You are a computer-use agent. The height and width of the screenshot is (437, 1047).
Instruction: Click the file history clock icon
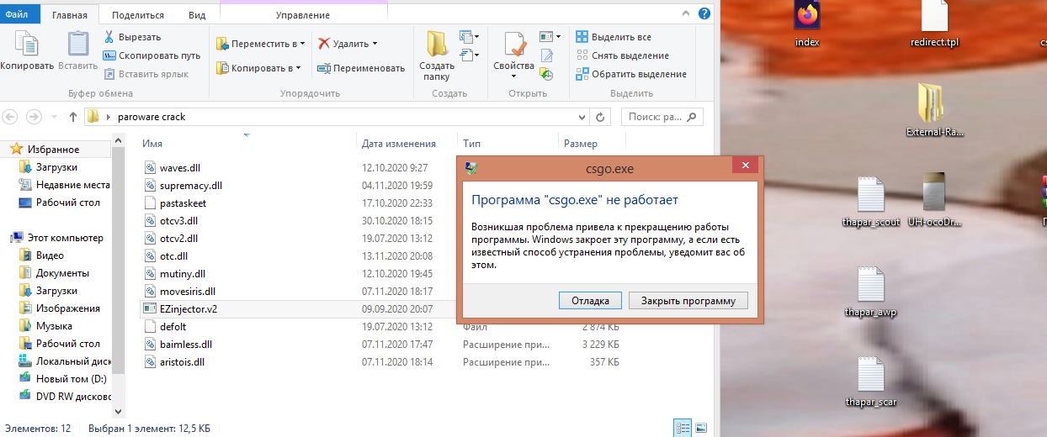[x=546, y=74]
